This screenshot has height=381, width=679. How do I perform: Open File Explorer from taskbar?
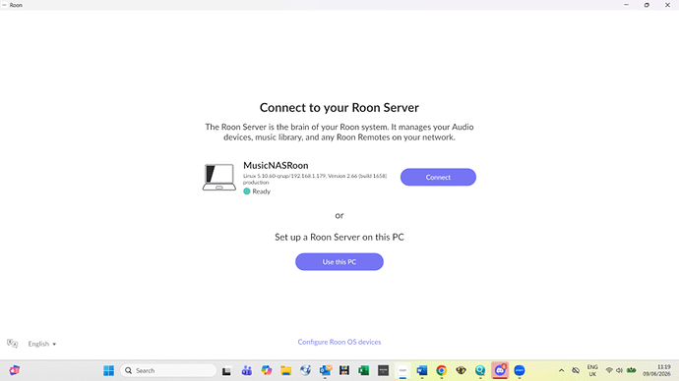click(285, 370)
